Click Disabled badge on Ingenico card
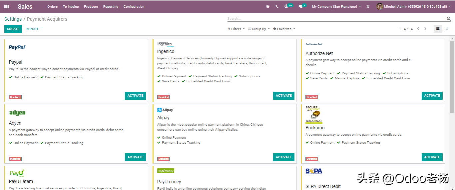This screenshot has width=455, height=190. (x=164, y=97)
